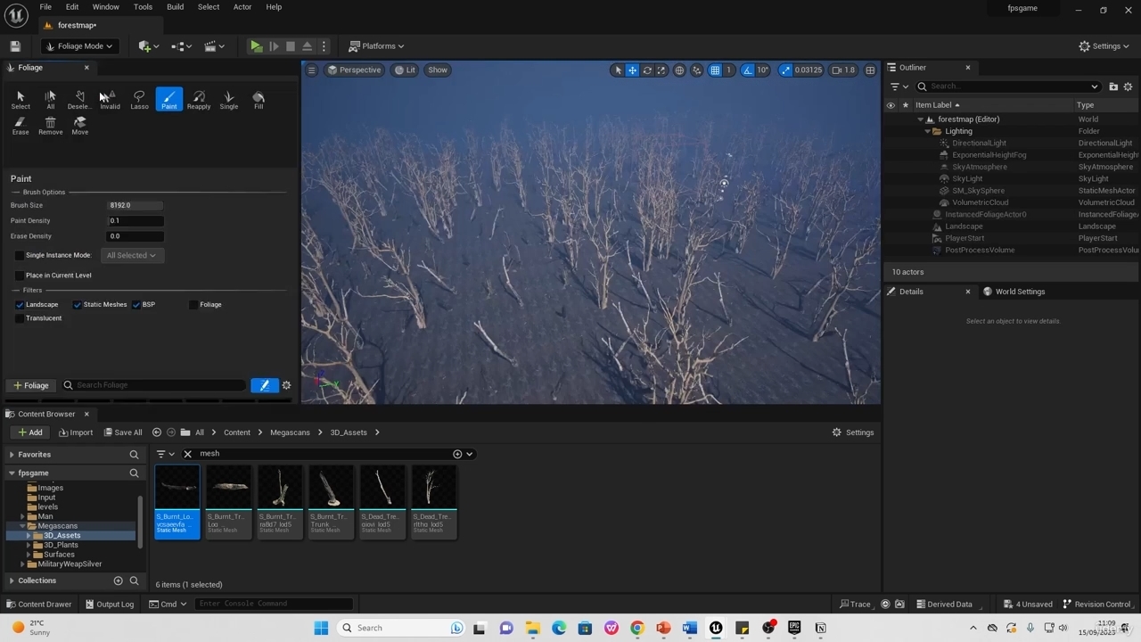Image resolution: width=1141 pixels, height=642 pixels.
Task: Open the Actor menu
Action: (x=242, y=7)
